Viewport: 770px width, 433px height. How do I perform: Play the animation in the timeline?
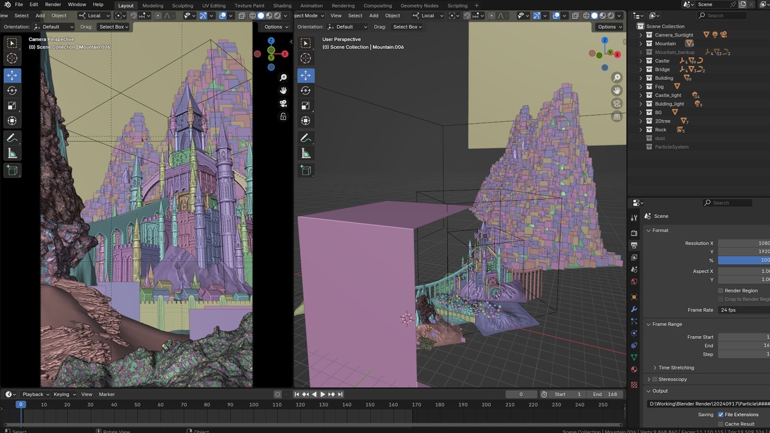click(x=322, y=395)
